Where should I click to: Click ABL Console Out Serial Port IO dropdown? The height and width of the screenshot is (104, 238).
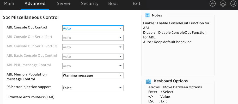(93, 47)
